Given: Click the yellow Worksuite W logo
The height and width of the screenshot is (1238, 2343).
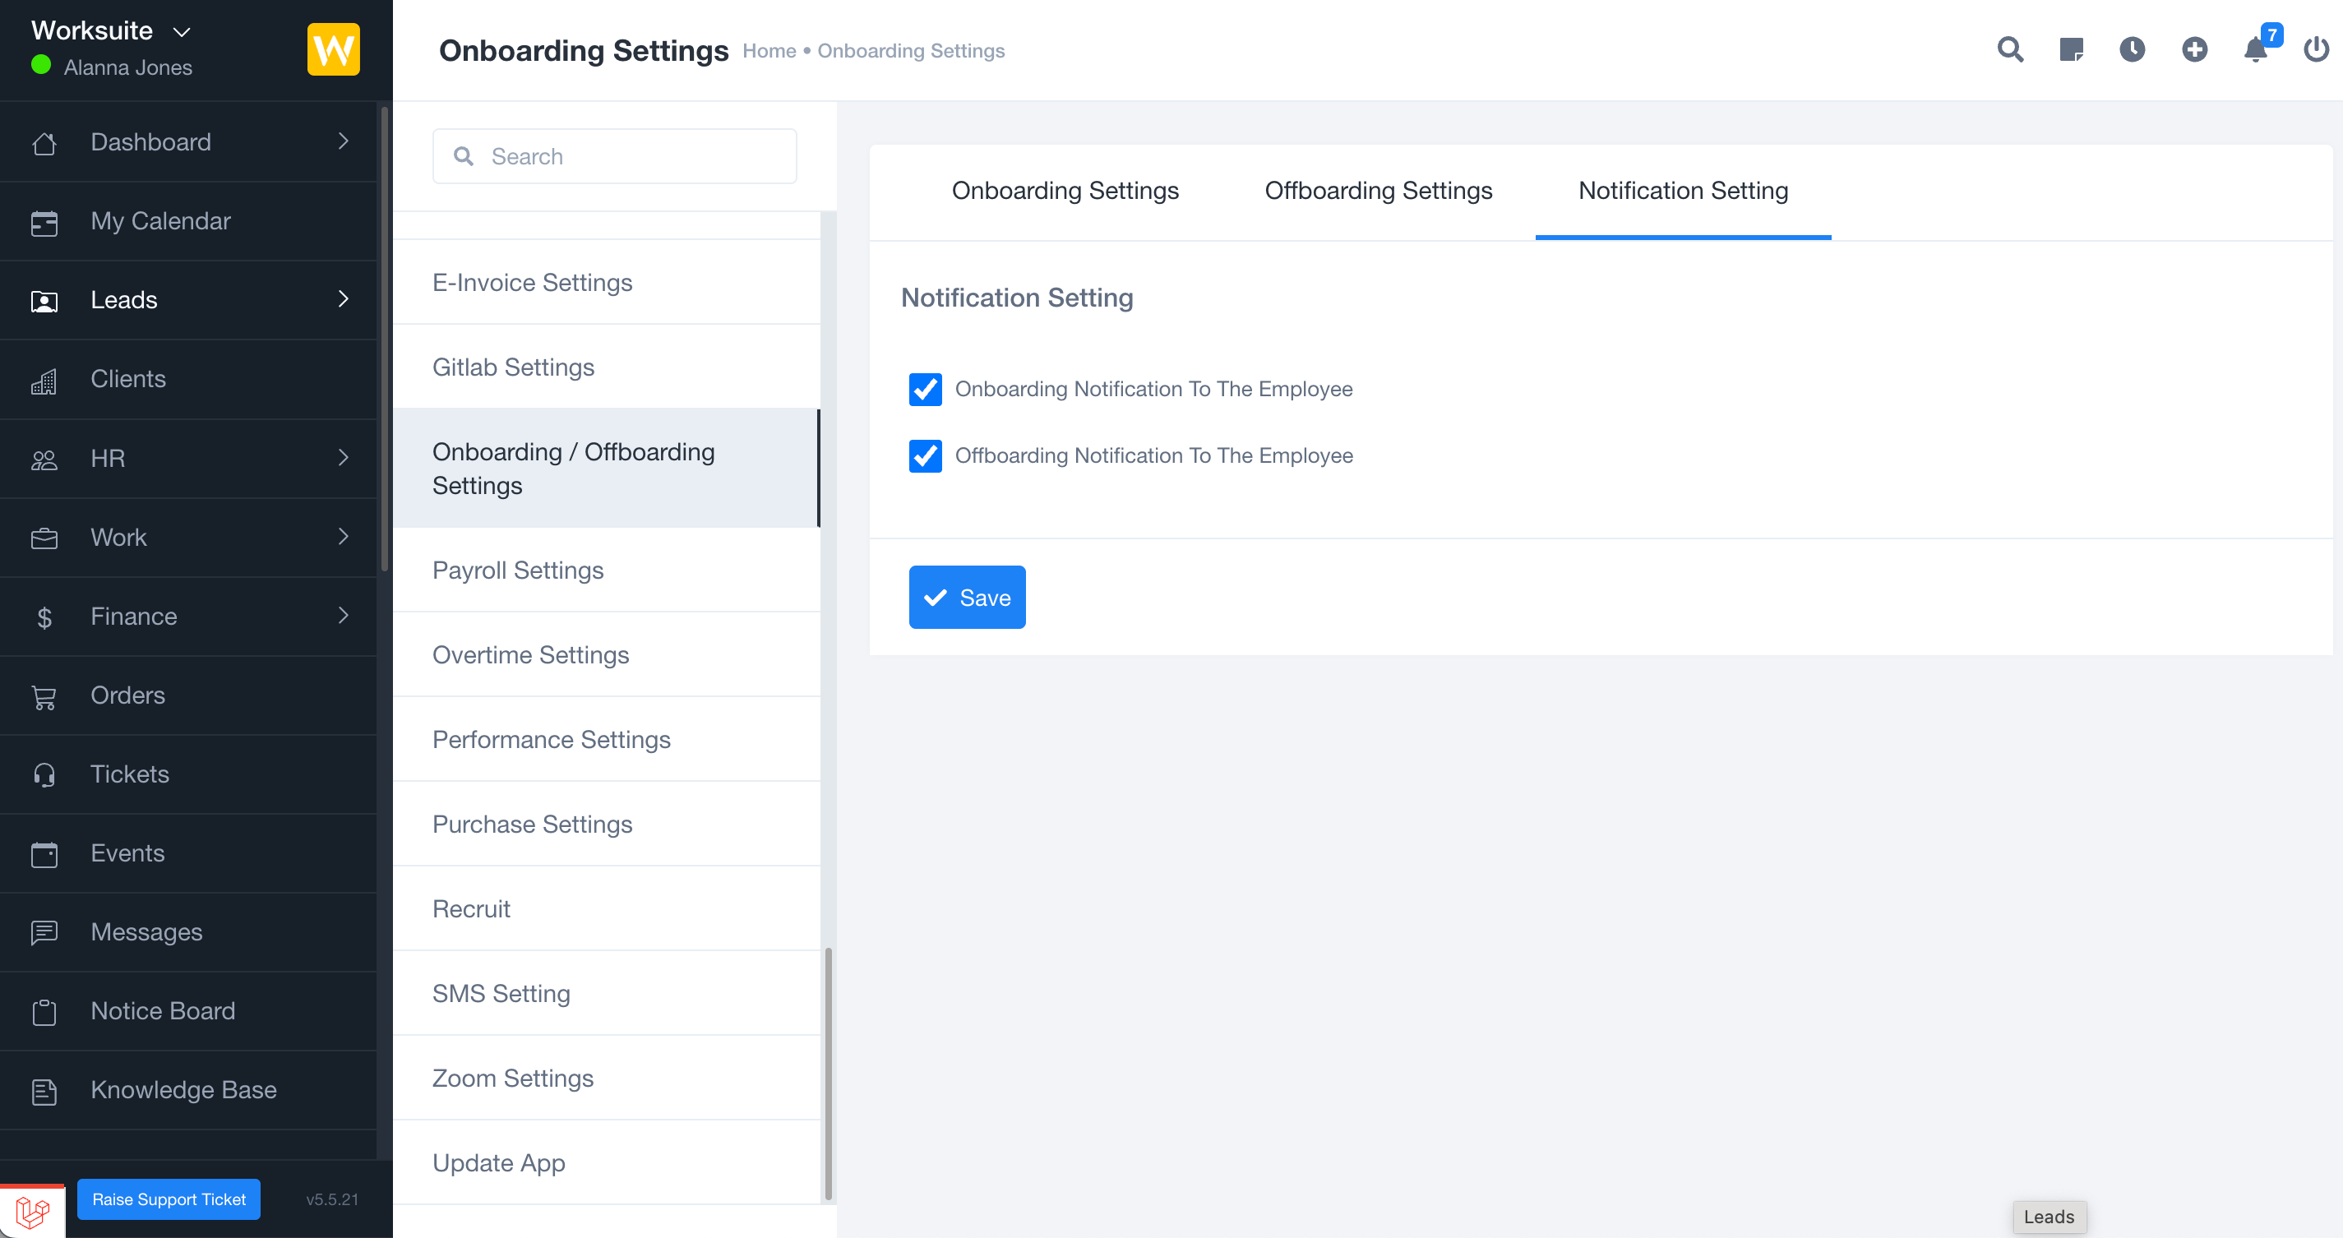Looking at the screenshot, I should 333,49.
